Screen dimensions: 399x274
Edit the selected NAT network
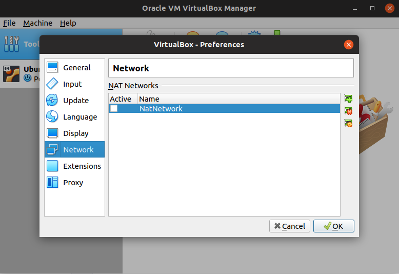[x=348, y=123]
